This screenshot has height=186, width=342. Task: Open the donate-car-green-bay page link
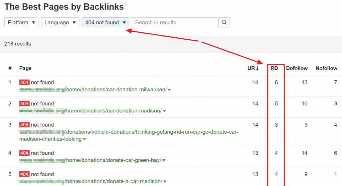114,160
